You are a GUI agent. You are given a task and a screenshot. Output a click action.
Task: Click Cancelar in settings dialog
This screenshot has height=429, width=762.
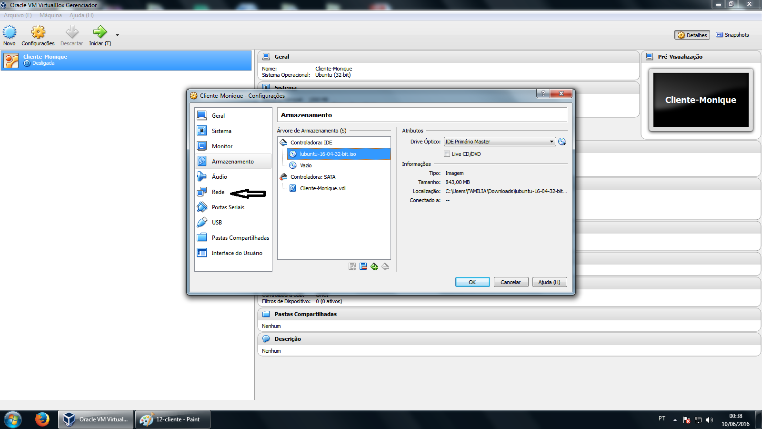511,282
